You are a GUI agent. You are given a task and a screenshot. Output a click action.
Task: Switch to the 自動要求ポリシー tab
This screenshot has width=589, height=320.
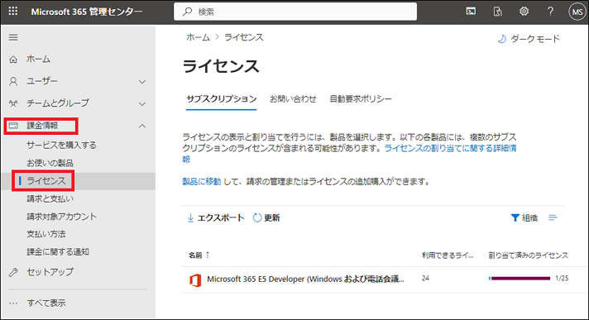360,98
